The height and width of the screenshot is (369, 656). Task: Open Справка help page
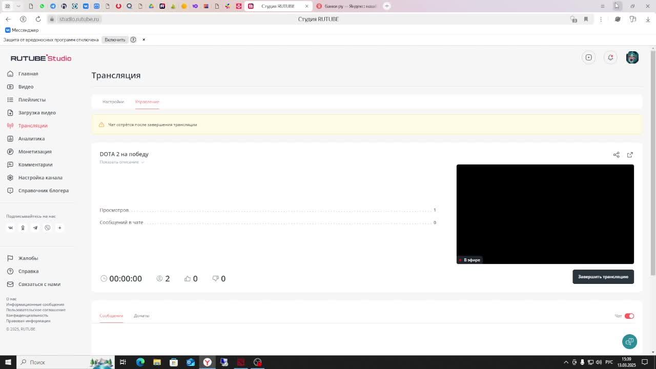coord(23,271)
